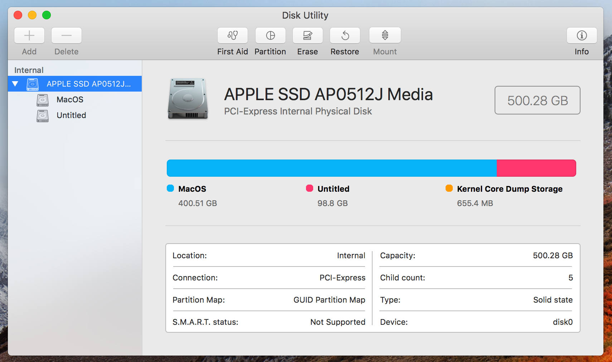This screenshot has height=362, width=612.
Task: Click the Type value Solid state
Action: click(x=553, y=300)
